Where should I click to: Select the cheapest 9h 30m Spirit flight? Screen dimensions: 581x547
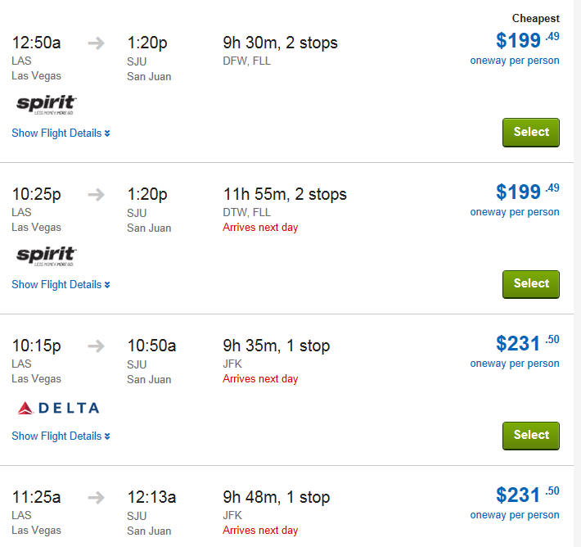(531, 133)
